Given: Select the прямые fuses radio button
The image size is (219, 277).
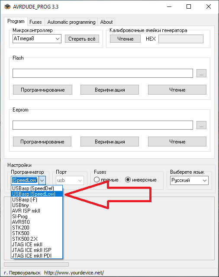Looking at the screenshot, I should coord(97,180).
